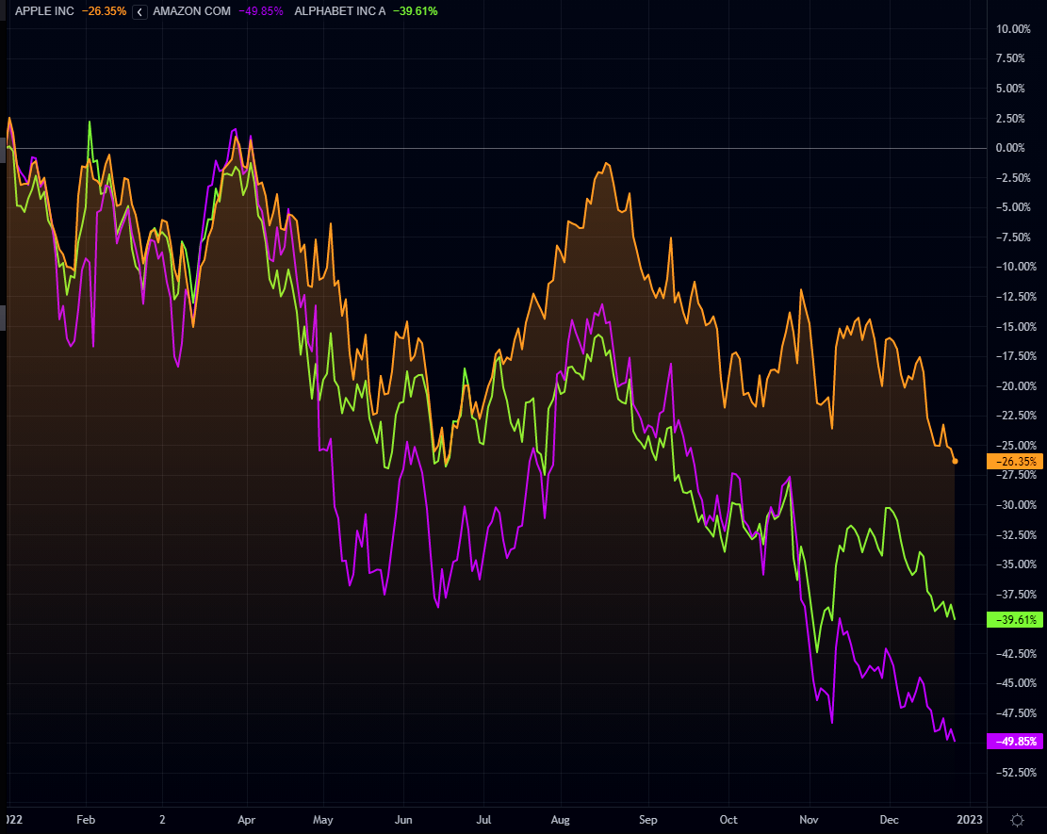Click the Sep label on time axis
The image size is (1047, 834).
647,819
